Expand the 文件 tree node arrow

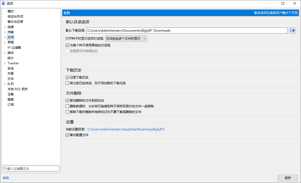(x=5, y=37)
